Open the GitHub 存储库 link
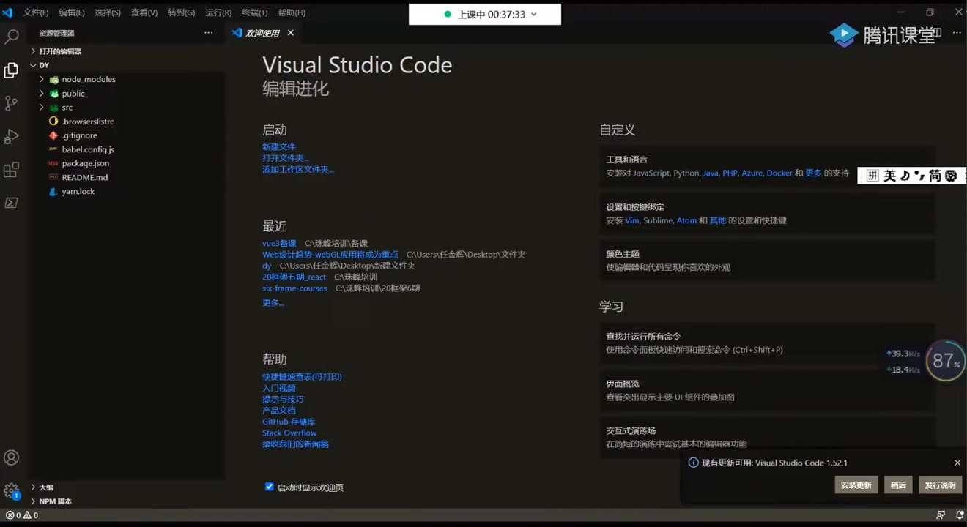Viewport: 967px width, 527px height. click(289, 422)
